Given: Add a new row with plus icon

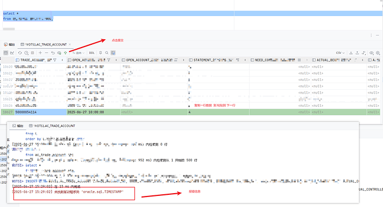Looking at the screenshot, I should click(x=41, y=53).
